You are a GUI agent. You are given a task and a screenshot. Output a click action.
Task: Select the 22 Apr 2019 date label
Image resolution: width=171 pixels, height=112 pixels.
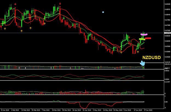87,110
